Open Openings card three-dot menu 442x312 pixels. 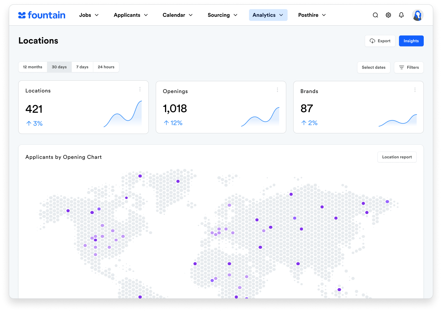(277, 90)
